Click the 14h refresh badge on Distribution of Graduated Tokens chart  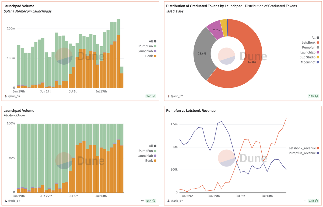tap(313, 96)
